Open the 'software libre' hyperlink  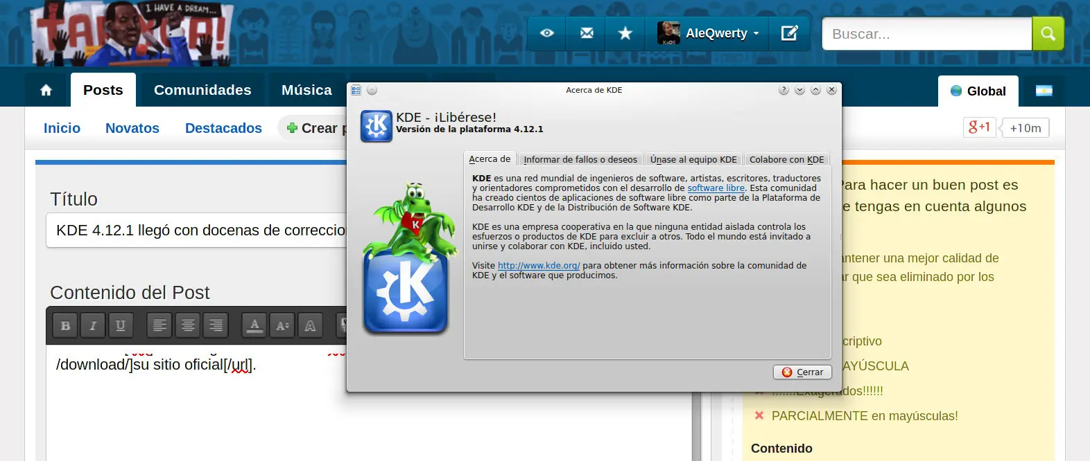pyautogui.click(x=716, y=188)
